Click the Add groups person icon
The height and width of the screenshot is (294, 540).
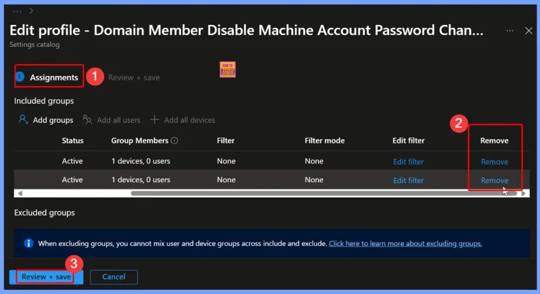coord(23,120)
